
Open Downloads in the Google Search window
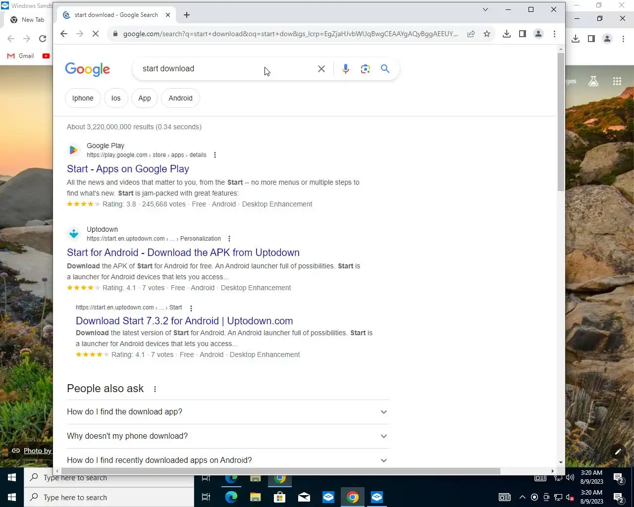507,34
